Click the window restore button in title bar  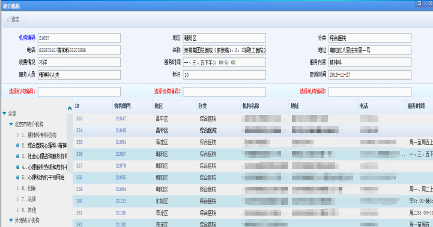[x=419, y=3]
